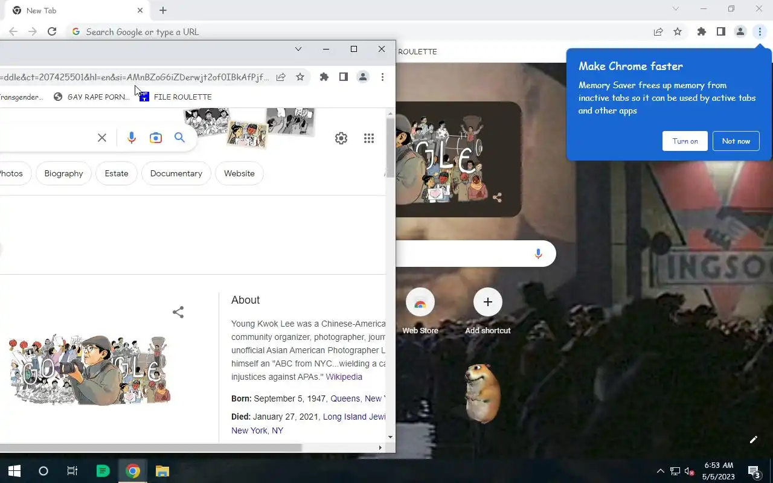Customize Chrome with pencil icon
The height and width of the screenshot is (483, 773).
coord(754,440)
